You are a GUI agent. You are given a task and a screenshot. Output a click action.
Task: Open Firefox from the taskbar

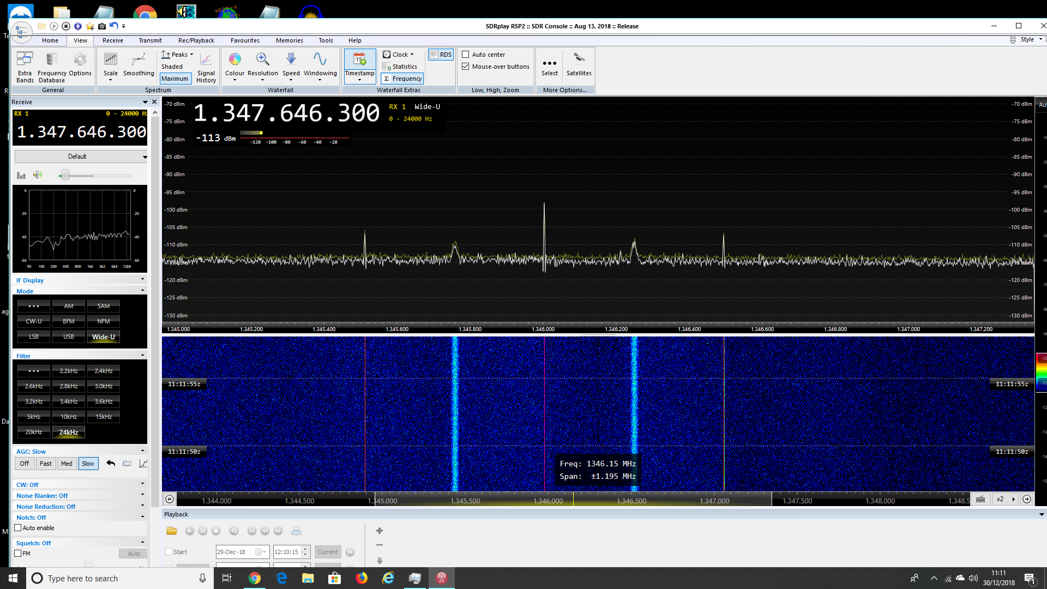pyautogui.click(x=362, y=578)
